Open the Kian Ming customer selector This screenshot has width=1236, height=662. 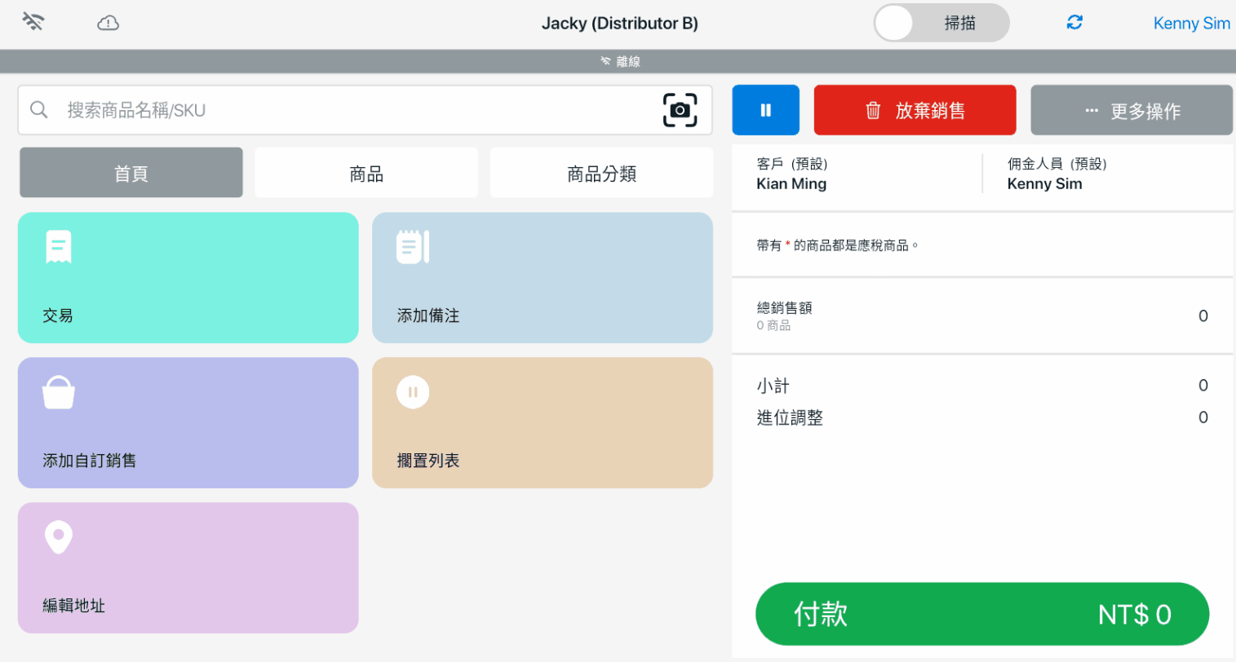point(857,174)
